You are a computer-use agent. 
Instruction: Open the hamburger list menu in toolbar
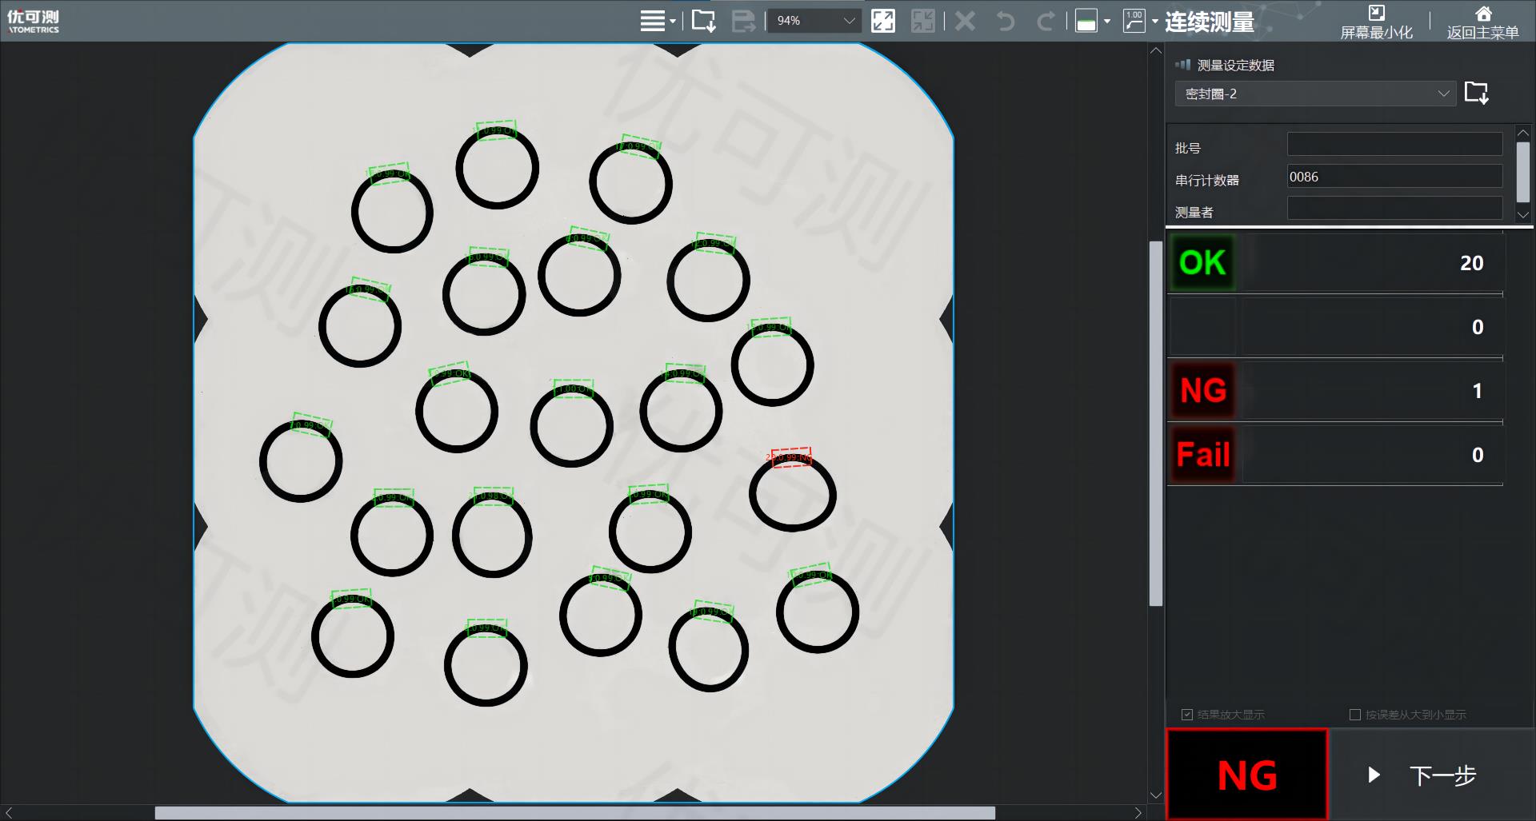[x=653, y=21]
